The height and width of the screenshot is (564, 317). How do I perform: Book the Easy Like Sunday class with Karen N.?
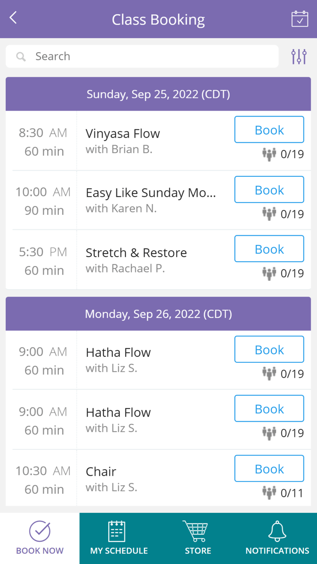click(x=269, y=189)
